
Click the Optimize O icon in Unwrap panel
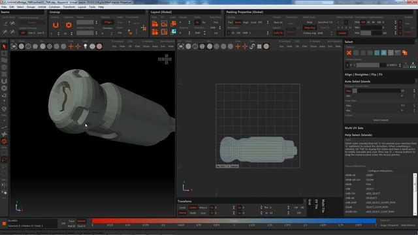click(x=69, y=25)
